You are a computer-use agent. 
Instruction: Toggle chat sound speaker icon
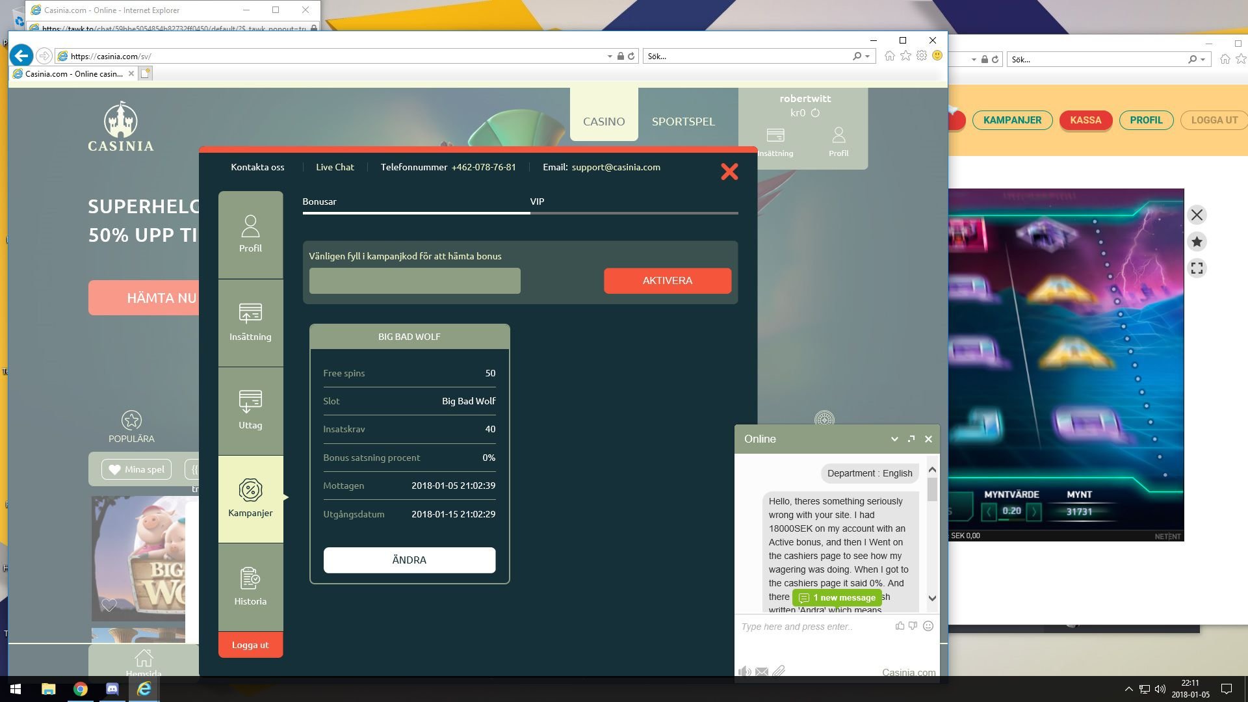(745, 671)
